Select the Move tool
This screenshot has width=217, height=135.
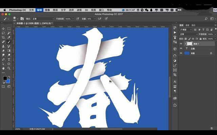tap(3, 28)
